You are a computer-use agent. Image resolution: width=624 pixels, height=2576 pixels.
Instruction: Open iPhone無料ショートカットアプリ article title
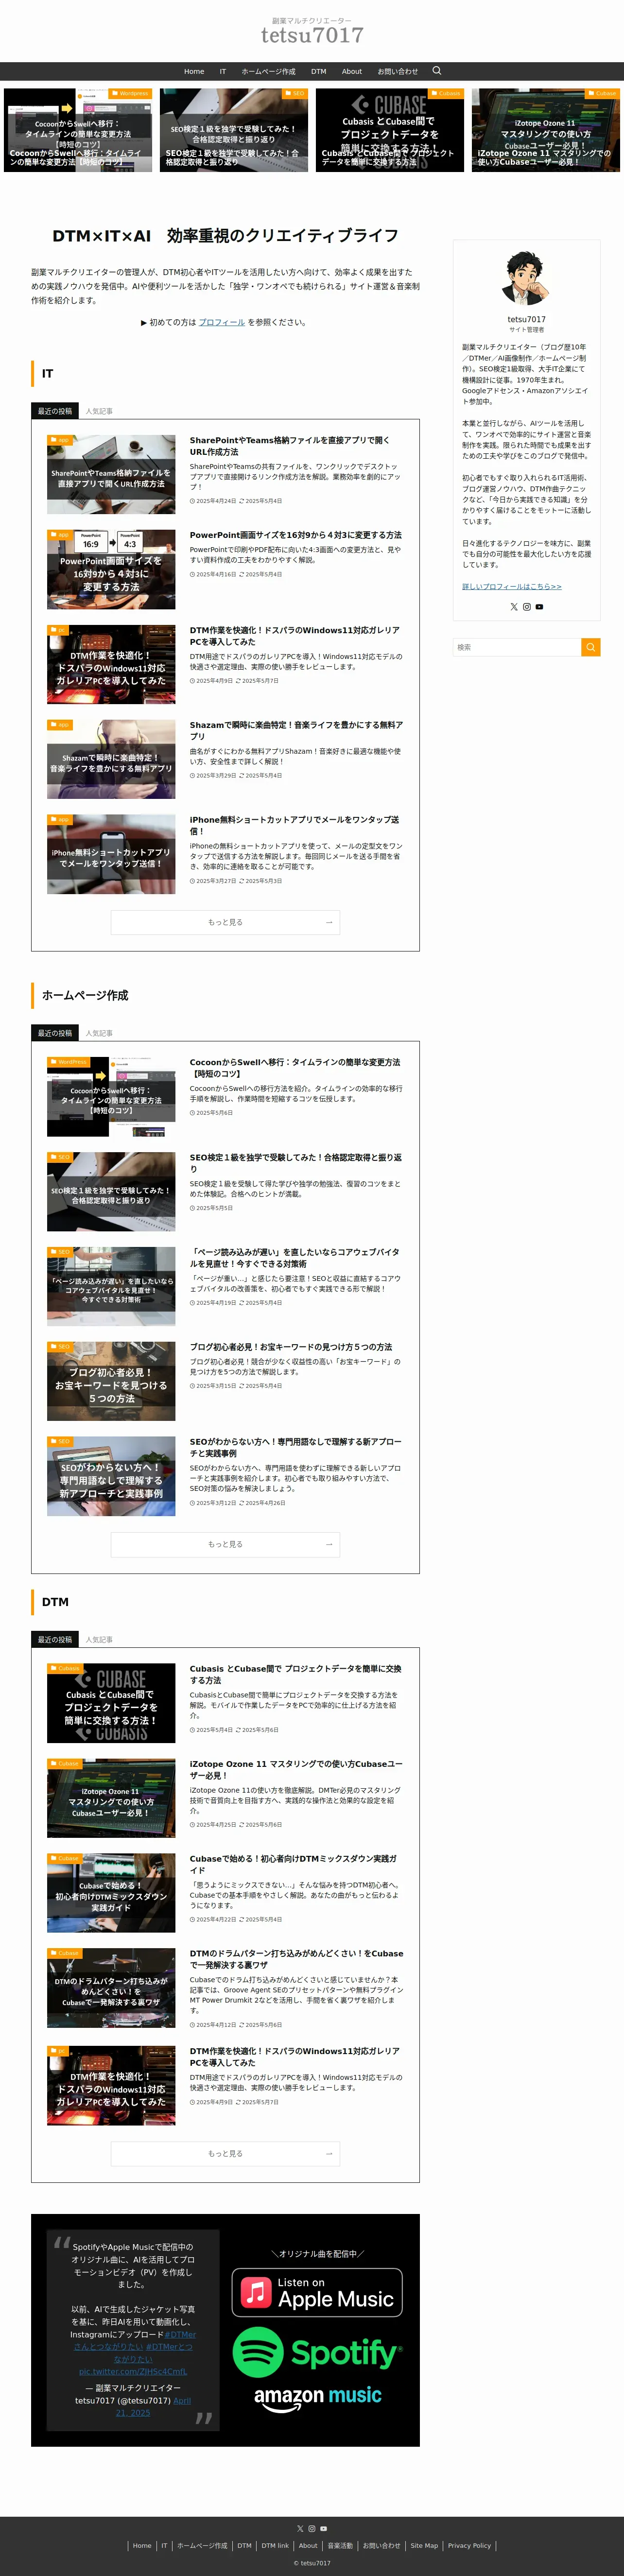click(x=294, y=825)
